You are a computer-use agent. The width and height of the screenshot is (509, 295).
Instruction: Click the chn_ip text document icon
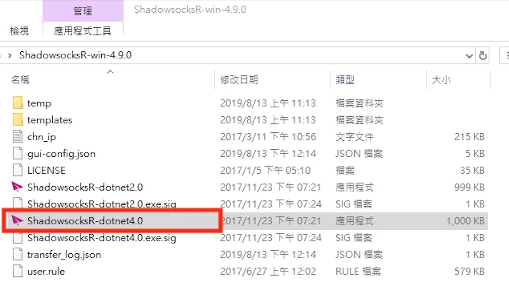tap(17, 137)
